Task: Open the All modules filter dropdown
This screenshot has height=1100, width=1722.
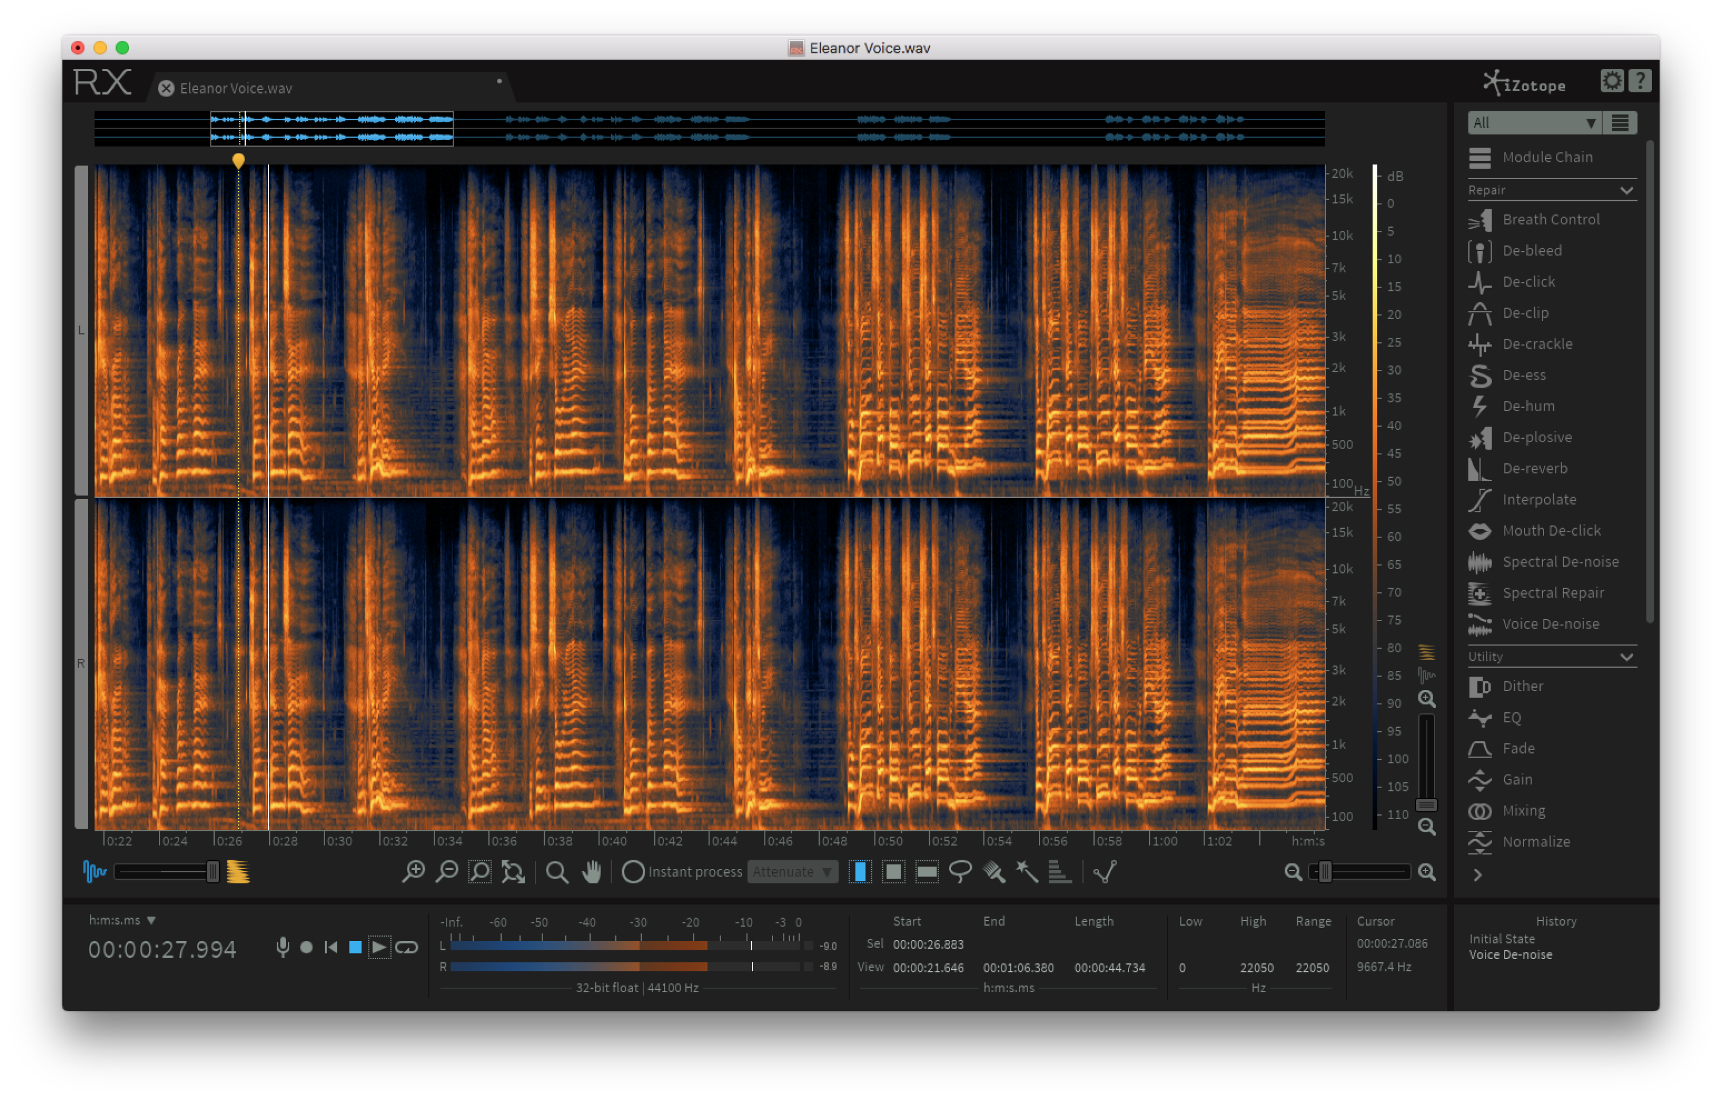Action: pos(1534,122)
